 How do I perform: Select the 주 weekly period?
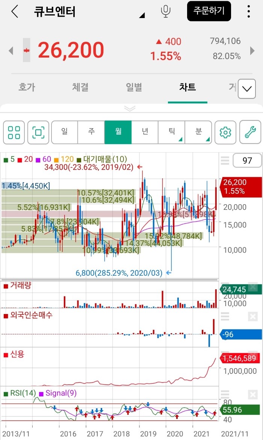click(x=91, y=132)
